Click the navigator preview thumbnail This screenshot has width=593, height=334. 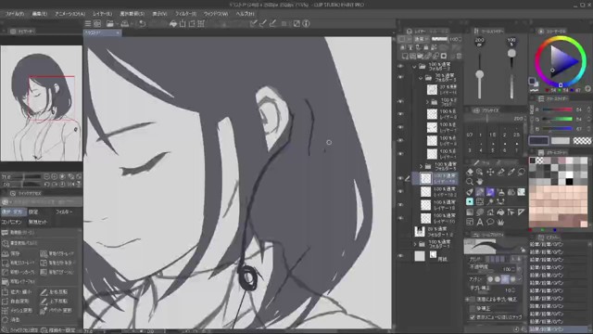[41, 103]
